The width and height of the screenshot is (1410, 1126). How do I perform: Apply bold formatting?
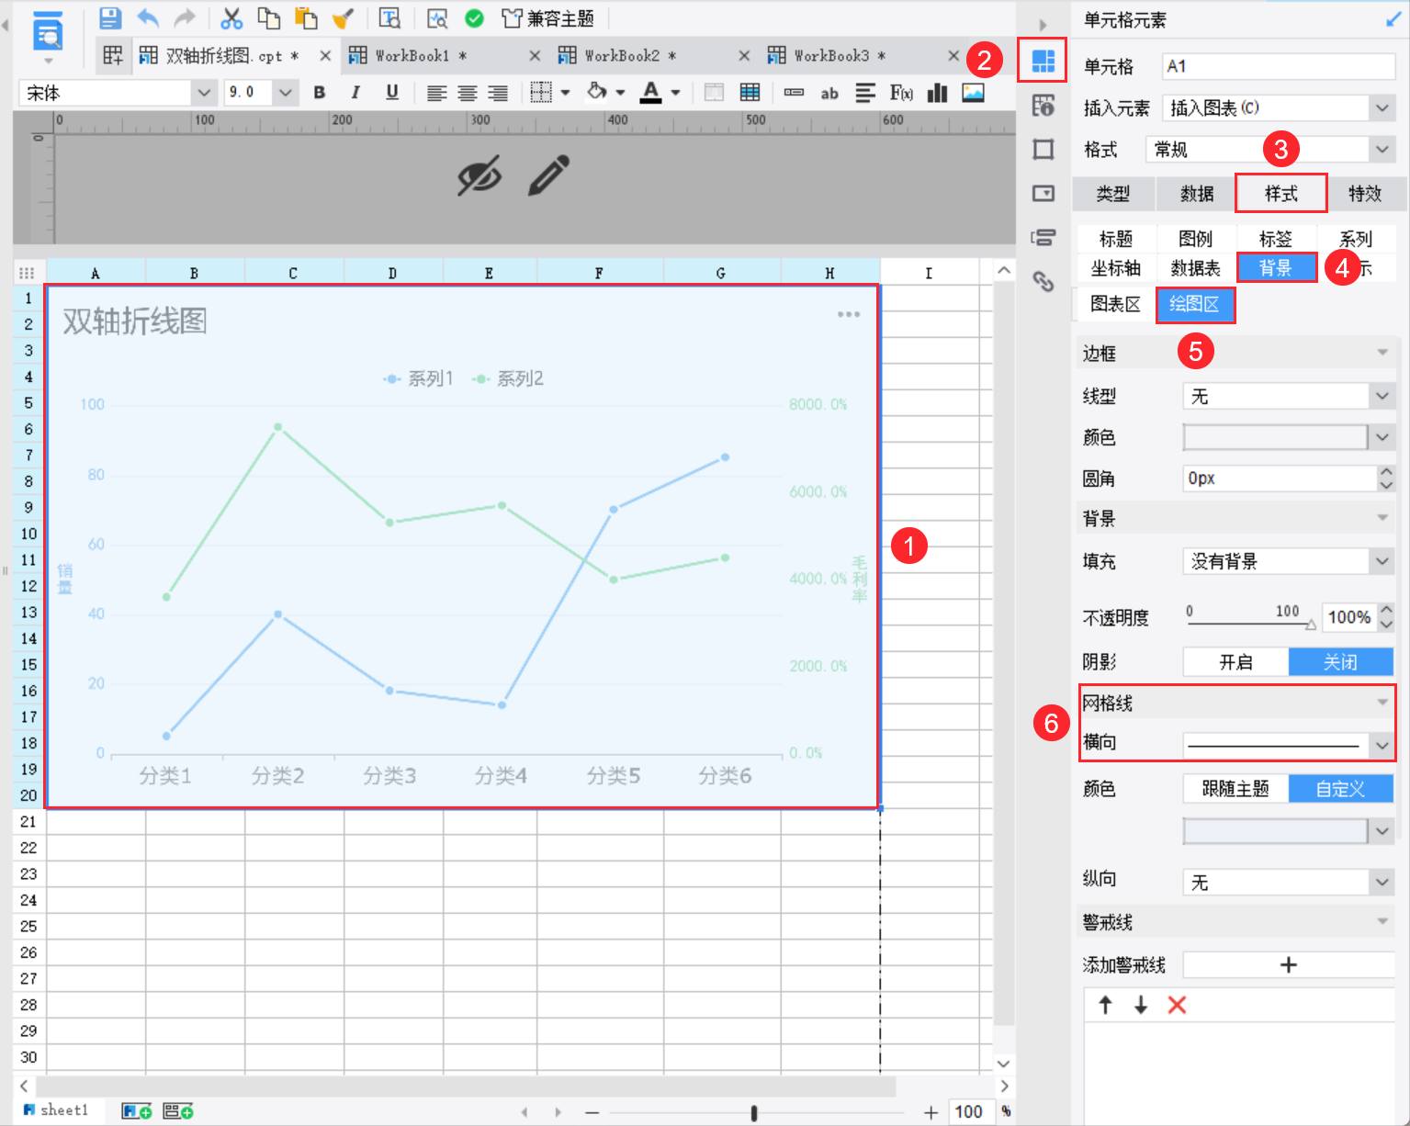320,93
